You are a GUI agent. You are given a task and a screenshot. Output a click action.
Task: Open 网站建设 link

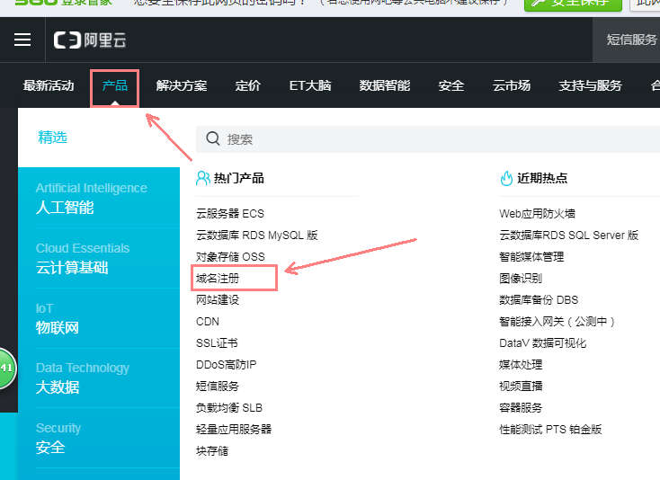point(218,300)
